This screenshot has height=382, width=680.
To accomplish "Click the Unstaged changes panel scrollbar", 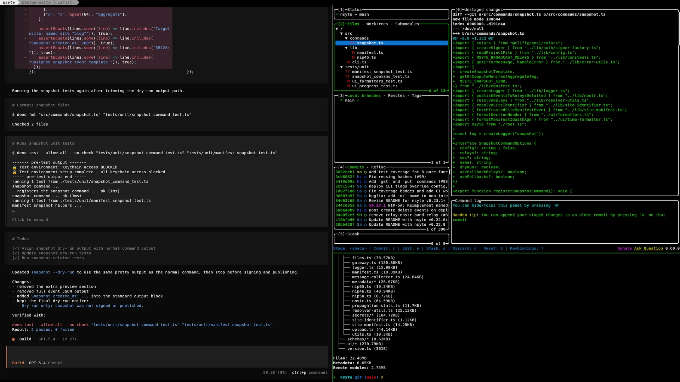I will [x=679, y=28].
